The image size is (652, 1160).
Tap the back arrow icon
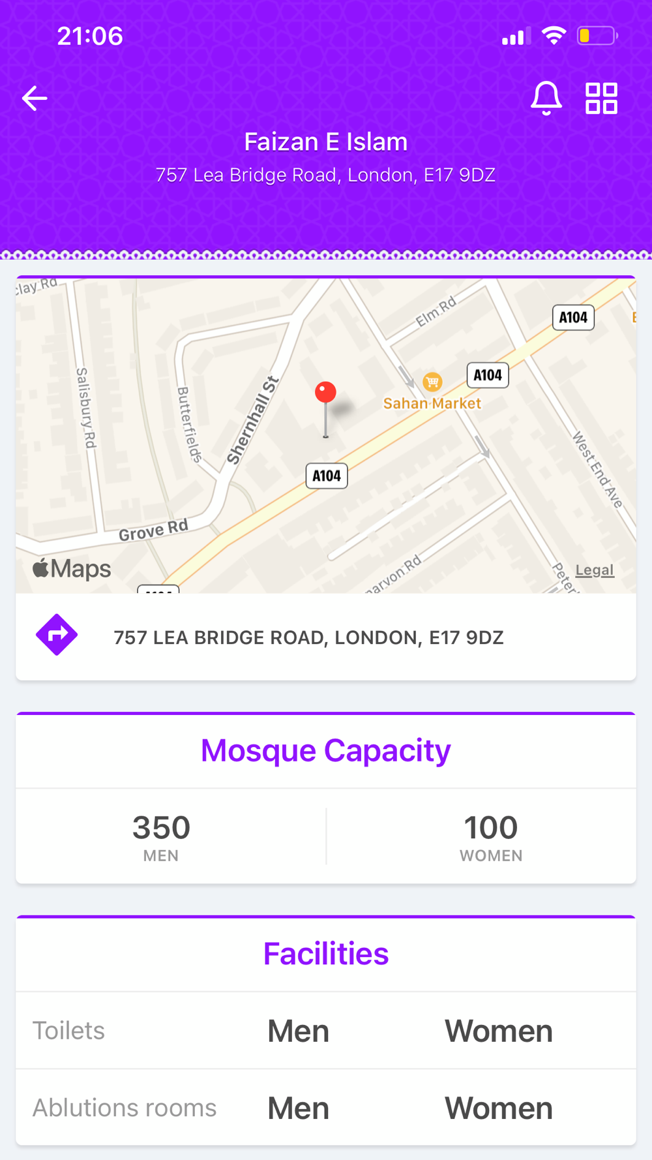click(x=35, y=99)
